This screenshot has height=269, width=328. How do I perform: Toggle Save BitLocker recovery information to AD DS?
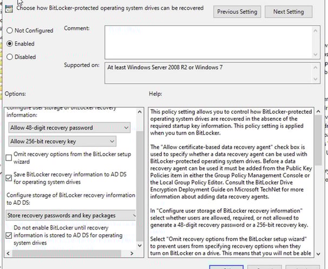pos(9,178)
